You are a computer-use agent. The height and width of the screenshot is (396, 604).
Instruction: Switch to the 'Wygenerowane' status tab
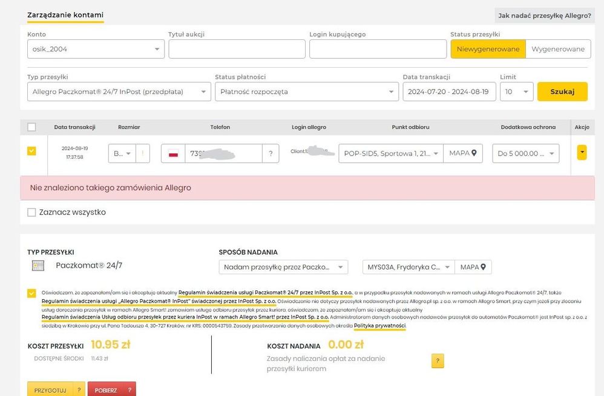(x=557, y=49)
